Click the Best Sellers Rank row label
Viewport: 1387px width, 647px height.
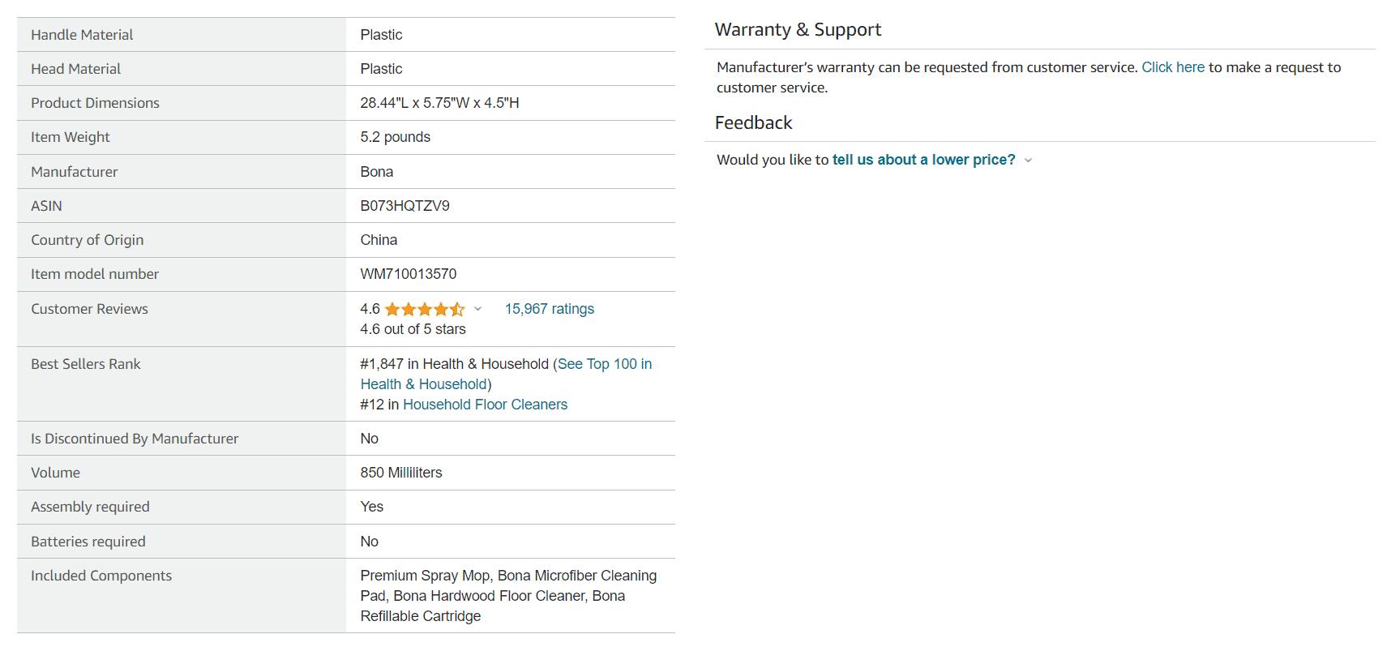point(85,364)
